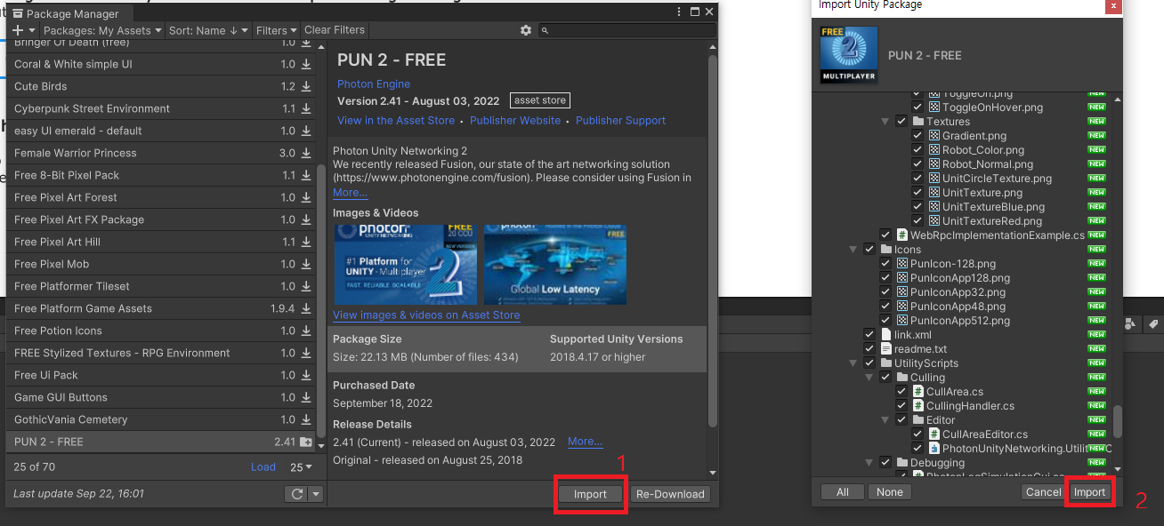Open refresh options dropdown arrow

(316, 494)
